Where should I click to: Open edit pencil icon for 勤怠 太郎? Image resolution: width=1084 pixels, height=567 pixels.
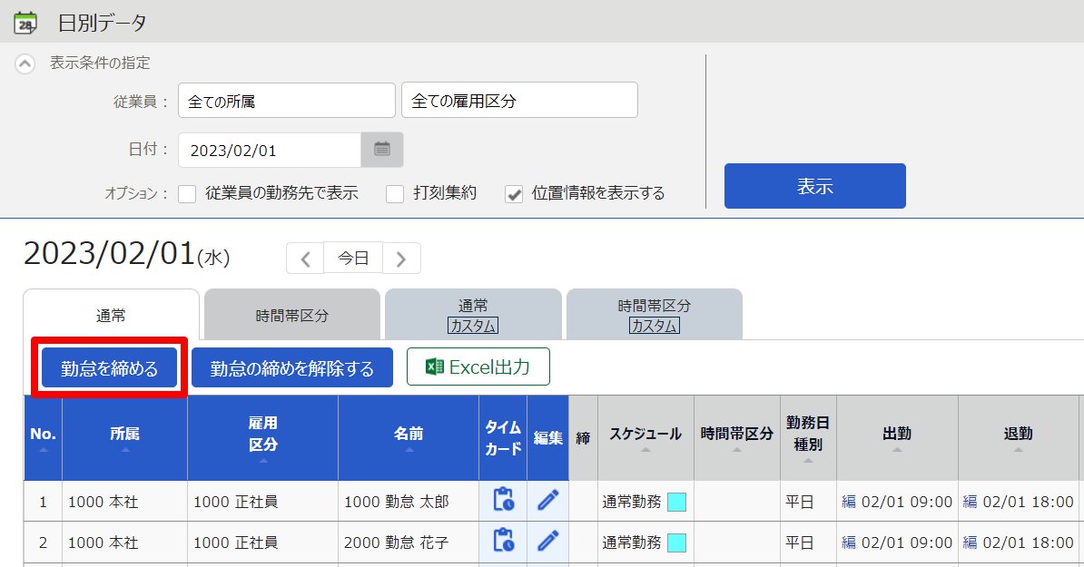548,500
